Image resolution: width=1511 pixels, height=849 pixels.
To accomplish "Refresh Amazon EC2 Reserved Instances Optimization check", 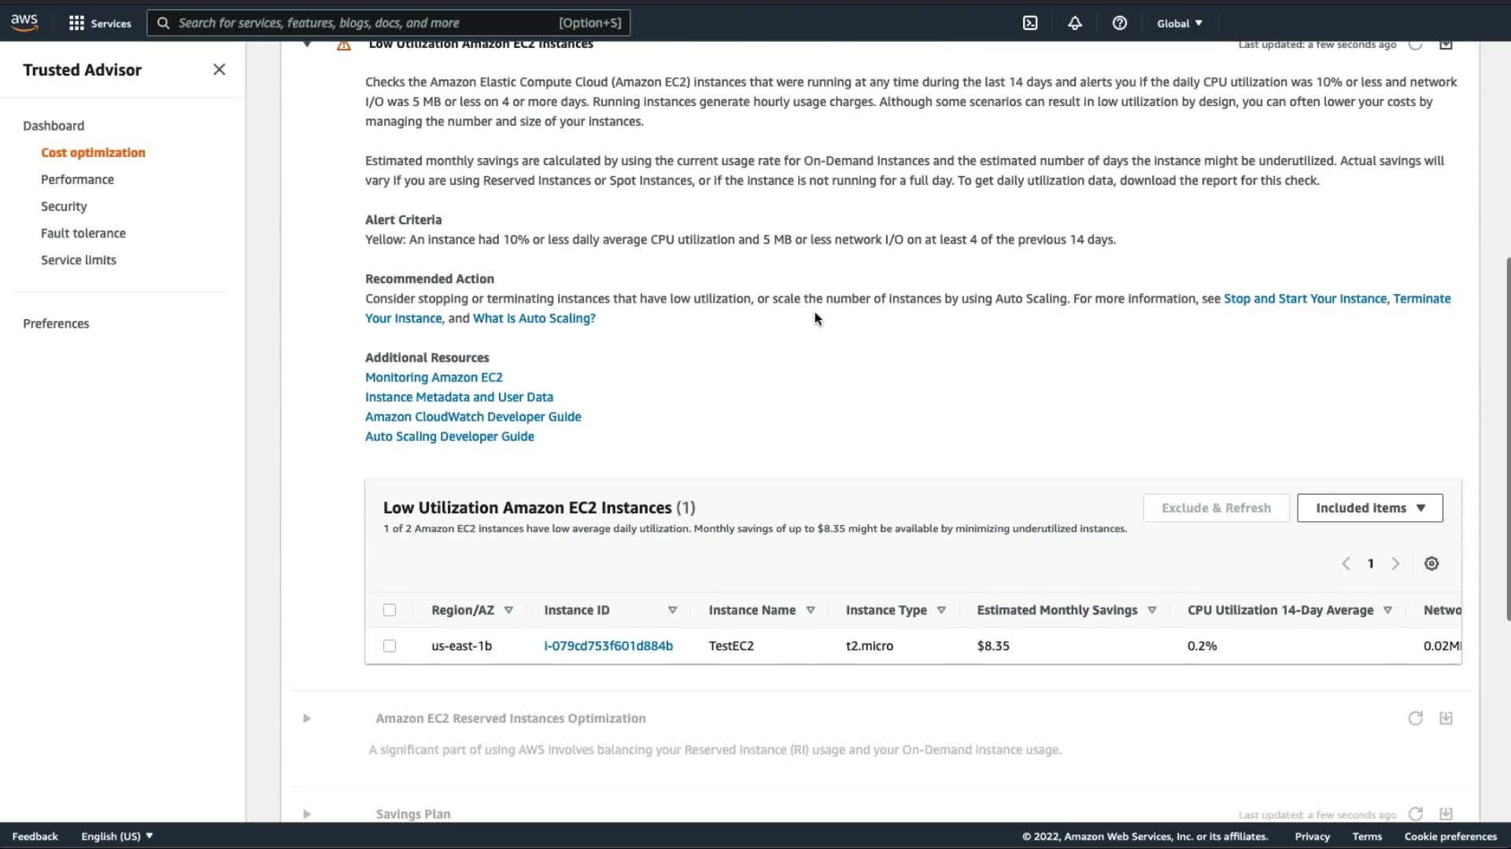I will click(1415, 719).
